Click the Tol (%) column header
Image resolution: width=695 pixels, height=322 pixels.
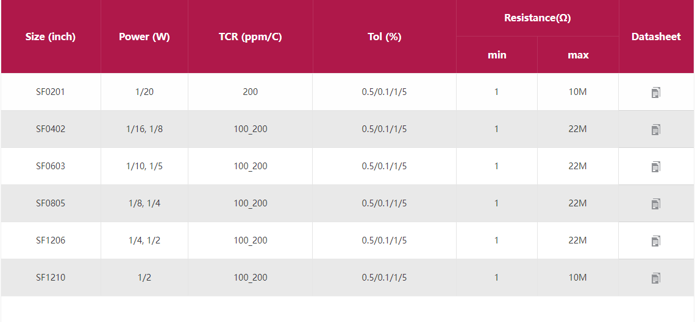[384, 37]
